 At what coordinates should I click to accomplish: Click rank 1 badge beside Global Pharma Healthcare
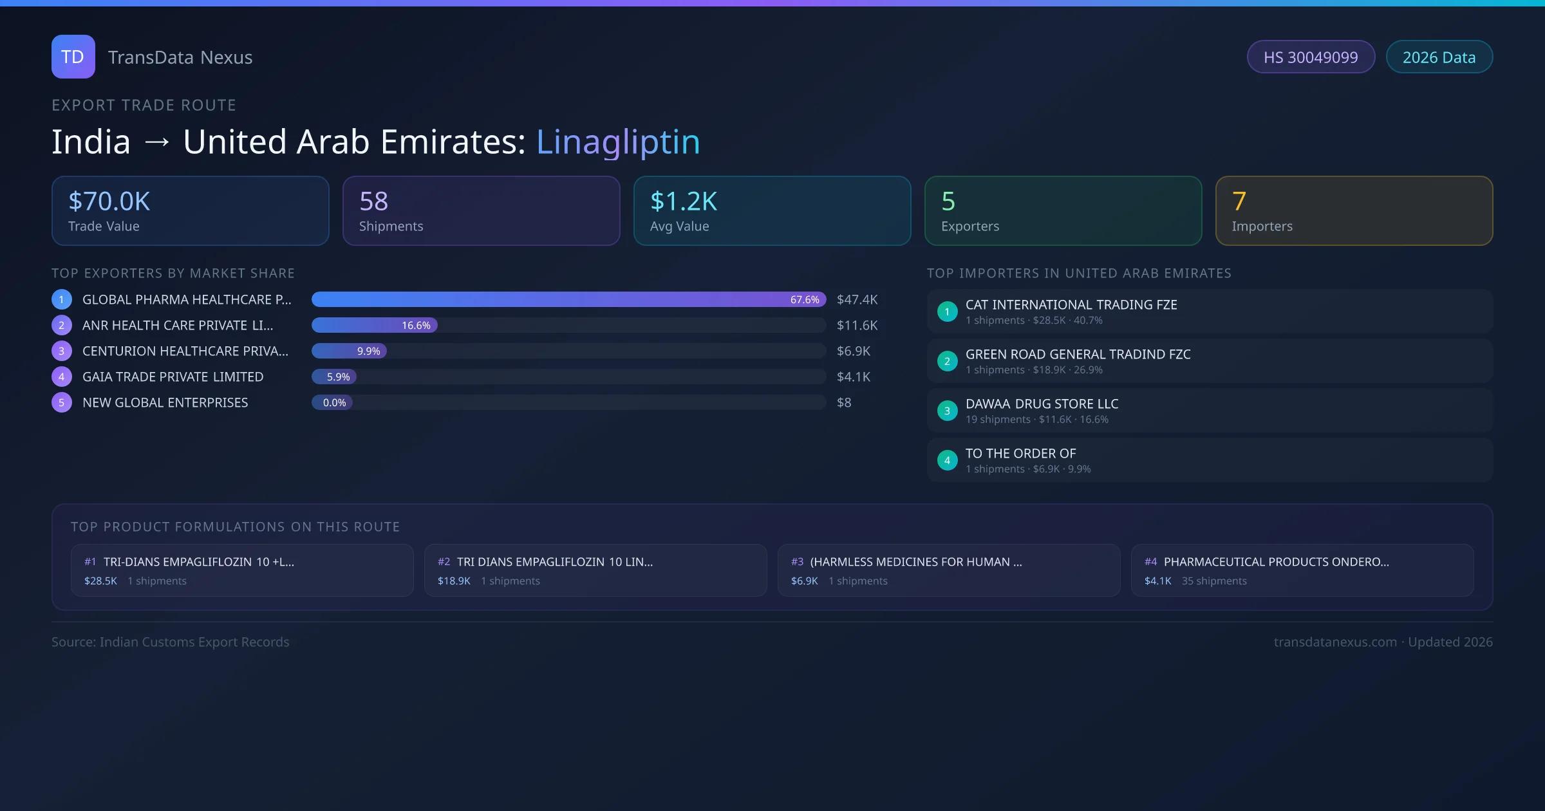(x=62, y=299)
